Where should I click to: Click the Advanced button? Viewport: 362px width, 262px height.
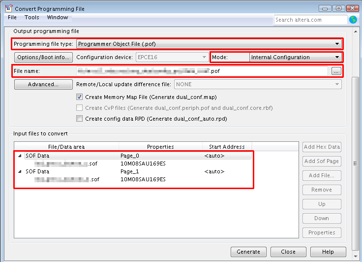pos(44,84)
